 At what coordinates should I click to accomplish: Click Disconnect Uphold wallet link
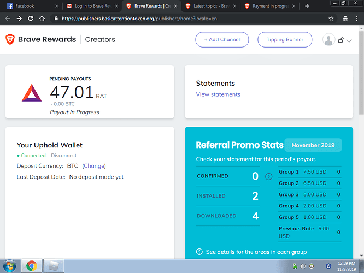(63, 156)
